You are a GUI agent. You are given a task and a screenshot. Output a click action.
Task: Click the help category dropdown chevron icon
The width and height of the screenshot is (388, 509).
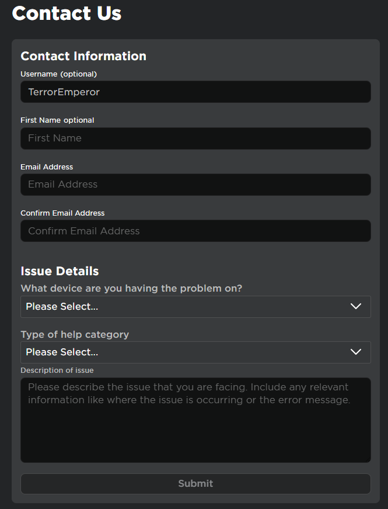[x=356, y=352]
